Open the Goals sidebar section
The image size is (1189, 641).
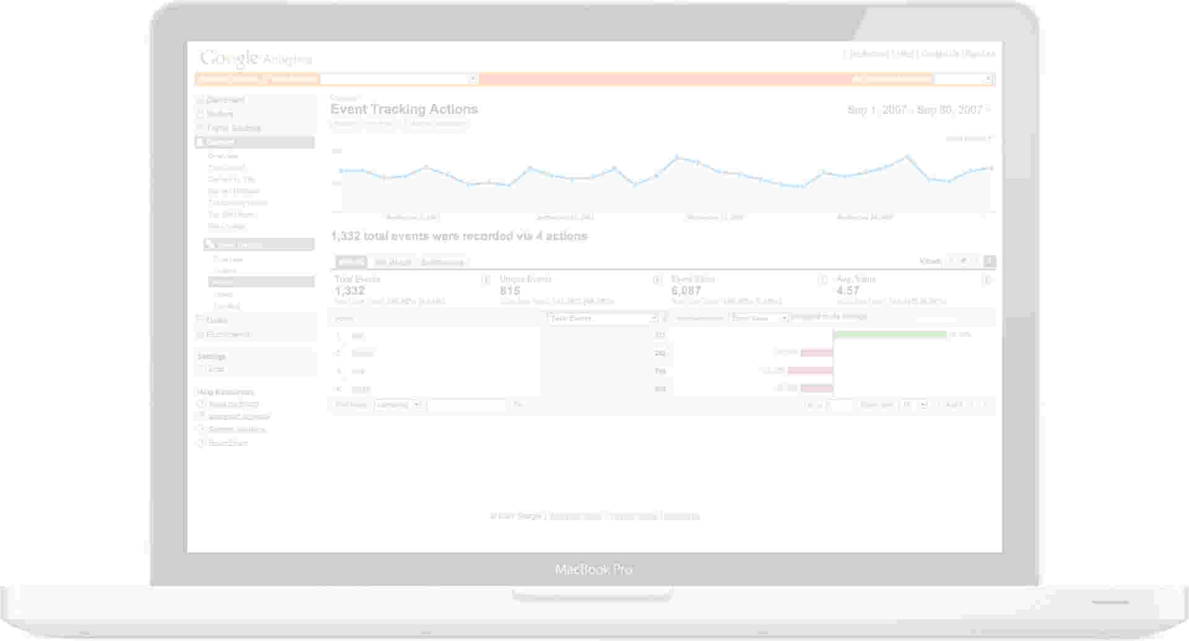(217, 320)
